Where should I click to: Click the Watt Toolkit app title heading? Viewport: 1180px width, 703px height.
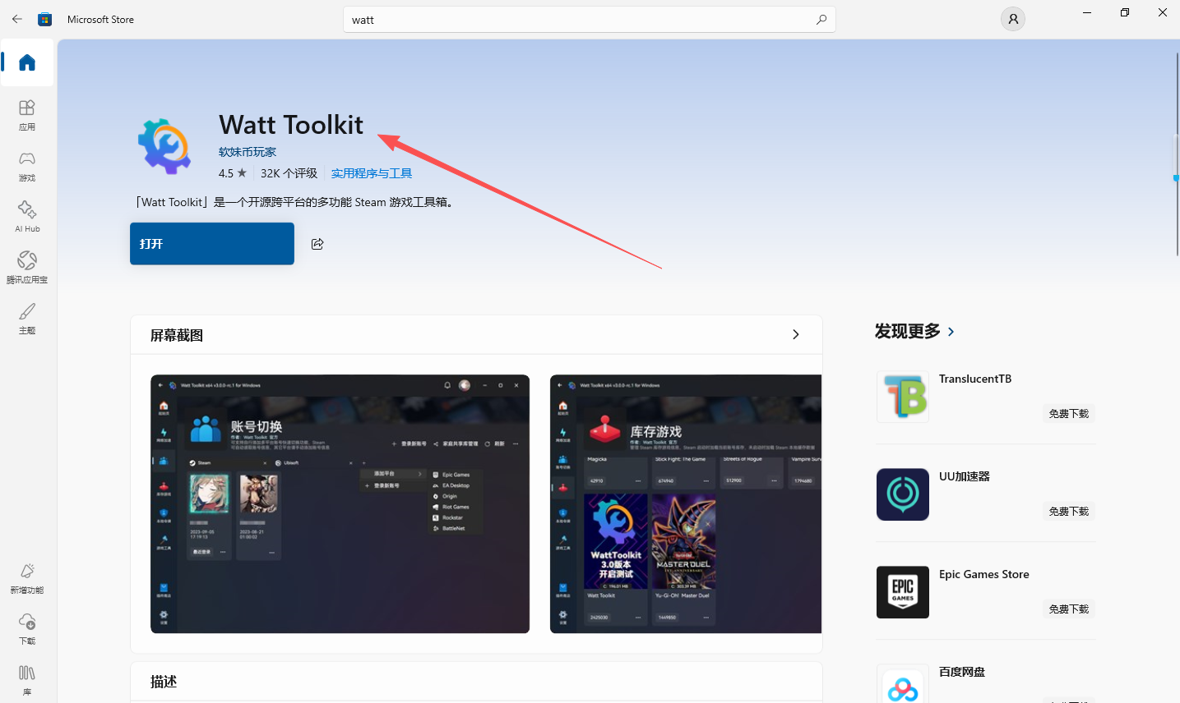coord(291,125)
